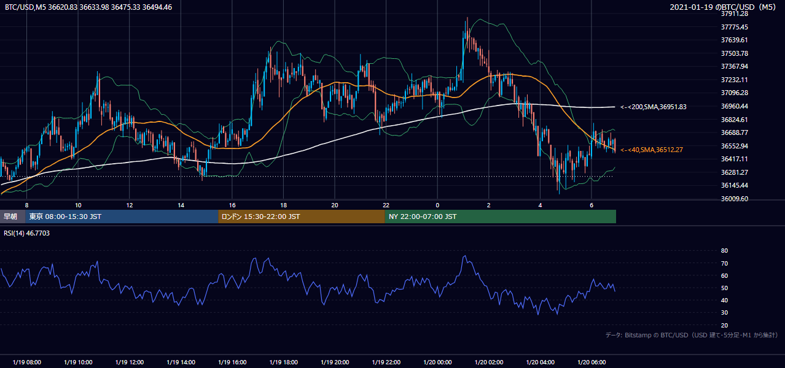785x368 pixels.
Task: Click the 1/19 16:00 time axis label
Action: (232, 362)
